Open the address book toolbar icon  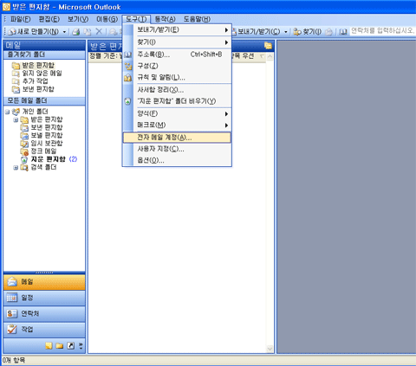(x=343, y=32)
